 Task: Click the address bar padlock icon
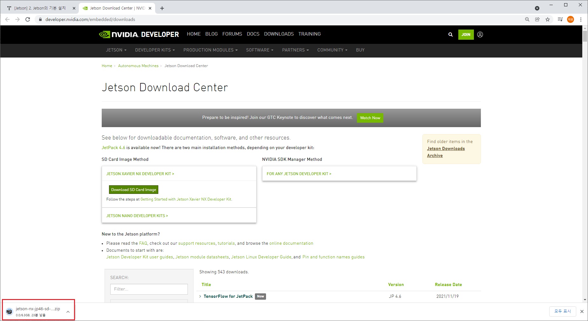[40, 19]
